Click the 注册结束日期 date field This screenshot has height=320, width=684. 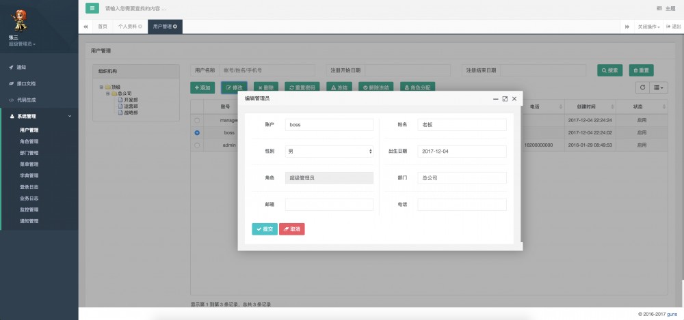(543, 70)
